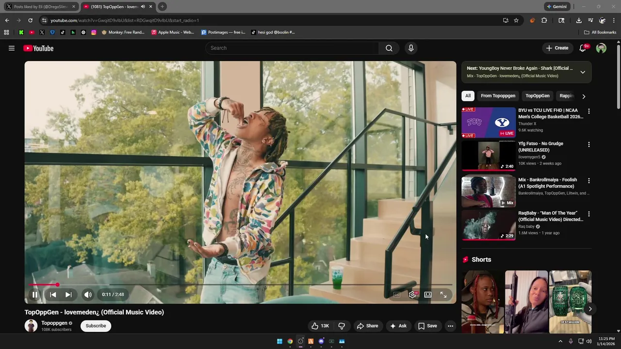Enter full screen mode

click(443, 295)
